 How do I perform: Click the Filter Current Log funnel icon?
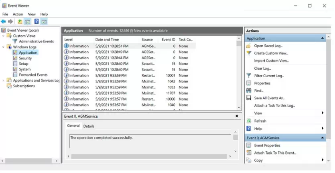click(249, 76)
